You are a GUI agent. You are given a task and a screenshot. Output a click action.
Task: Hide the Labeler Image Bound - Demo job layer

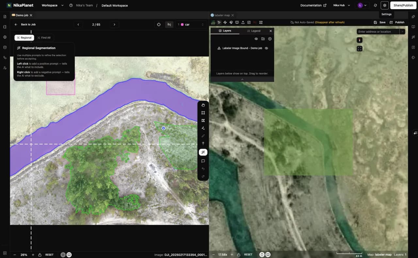pyautogui.click(x=266, y=48)
